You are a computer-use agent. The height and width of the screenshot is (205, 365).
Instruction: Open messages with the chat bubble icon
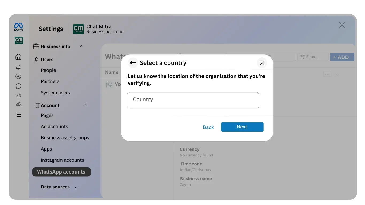pyautogui.click(x=18, y=86)
